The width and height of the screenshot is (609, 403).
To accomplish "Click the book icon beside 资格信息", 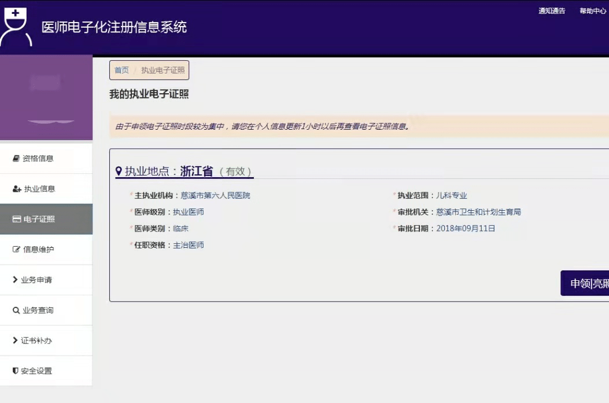I will coord(16,158).
